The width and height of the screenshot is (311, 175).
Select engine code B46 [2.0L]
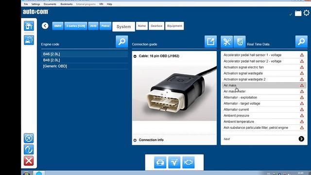click(85, 54)
